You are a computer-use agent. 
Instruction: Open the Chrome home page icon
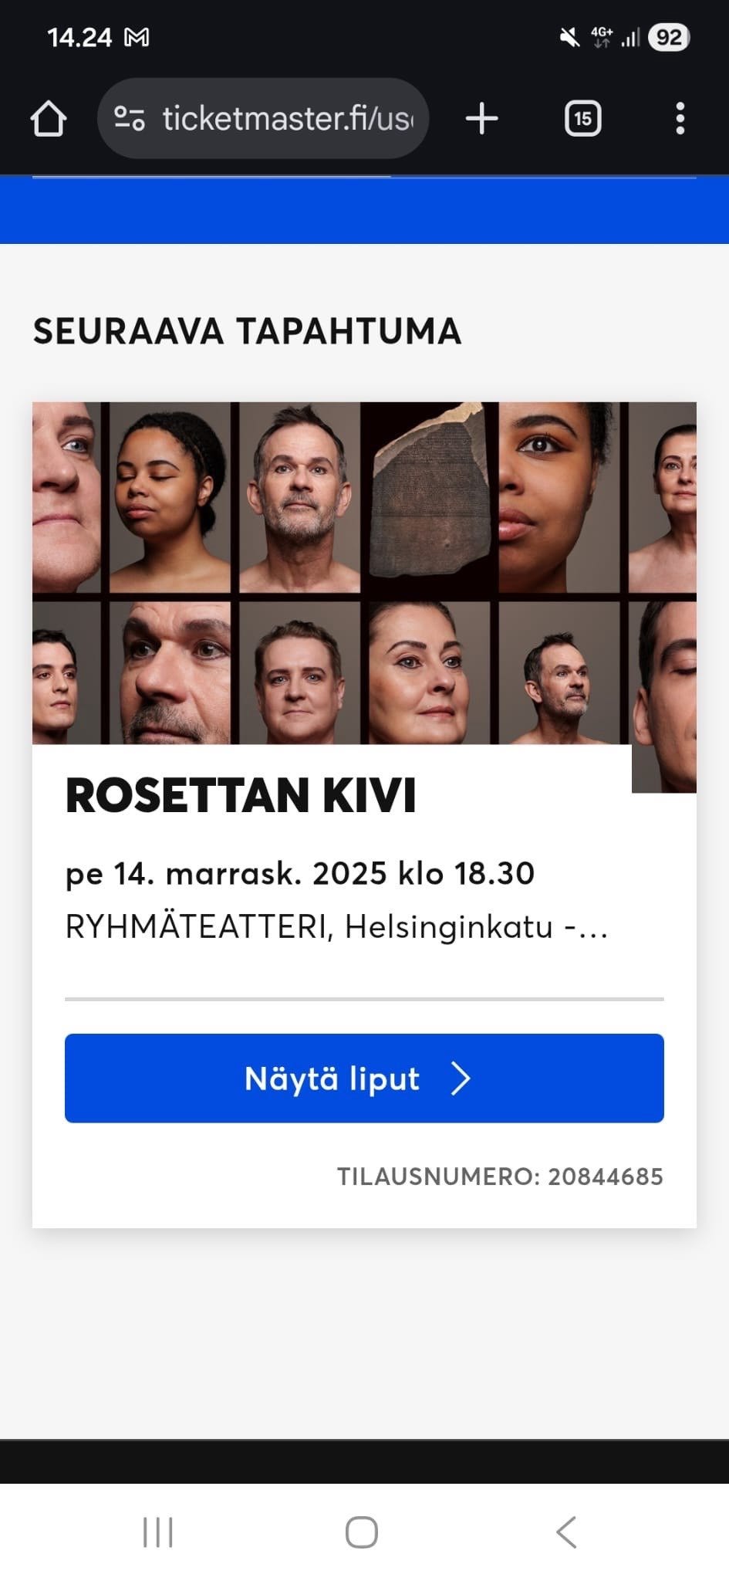point(48,117)
